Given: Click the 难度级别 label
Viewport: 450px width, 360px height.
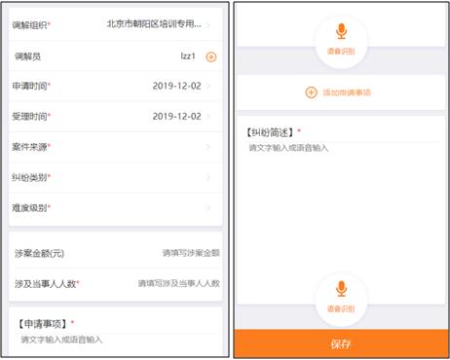Looking at the screenshot, I should 29,207.
